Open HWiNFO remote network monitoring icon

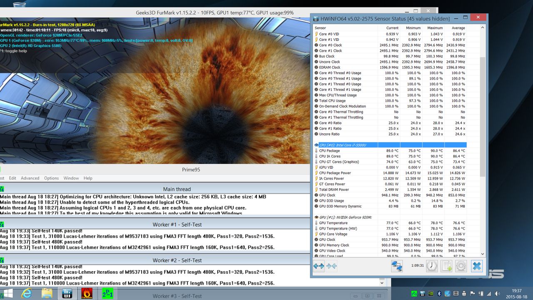click(397, 266)
